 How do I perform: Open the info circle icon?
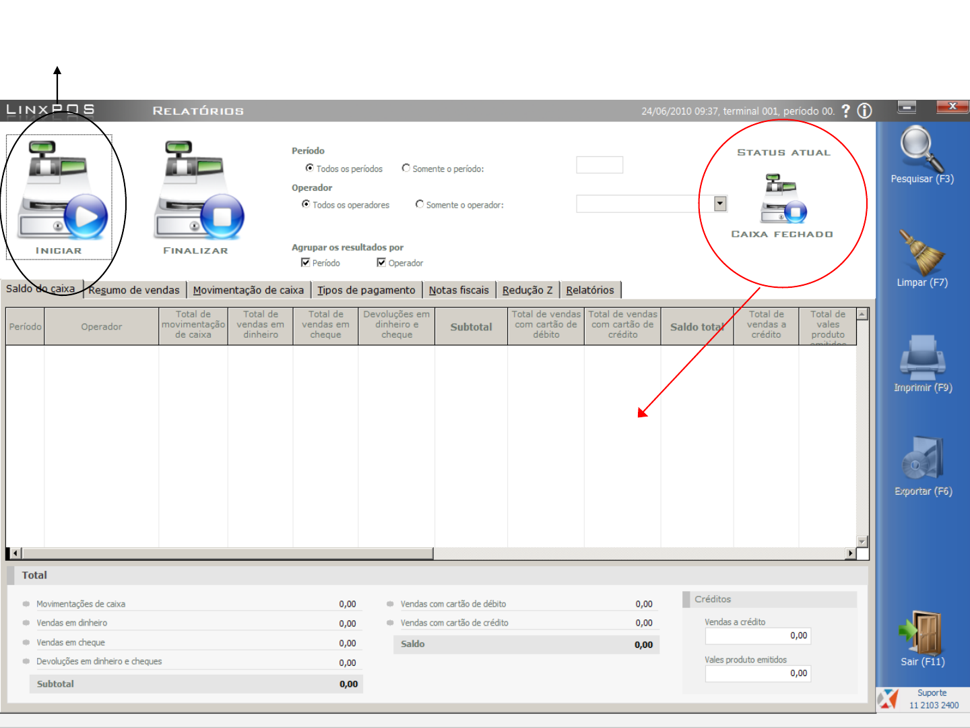[864, 111]
